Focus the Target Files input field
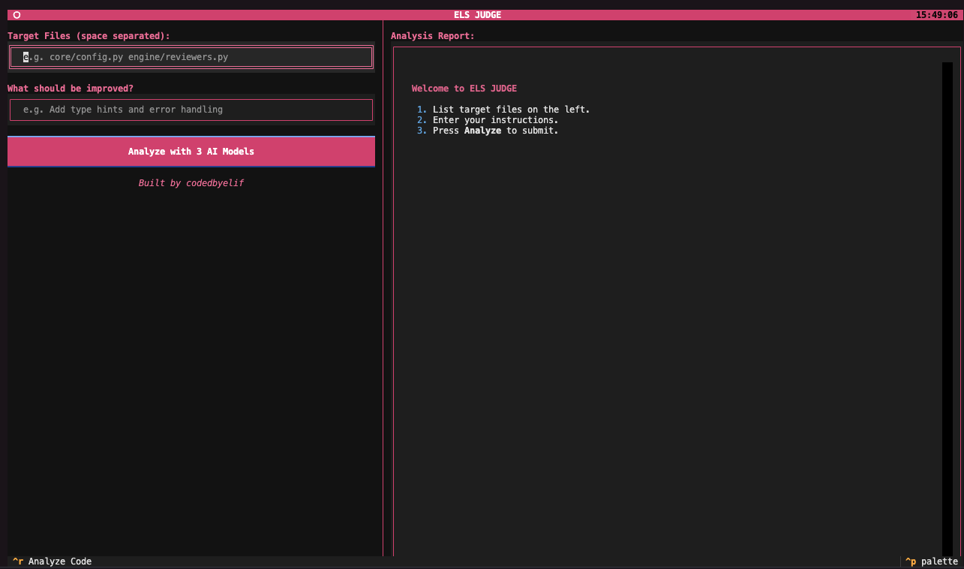The height and width of the screenshot is (569, 964). click(191, 57)
